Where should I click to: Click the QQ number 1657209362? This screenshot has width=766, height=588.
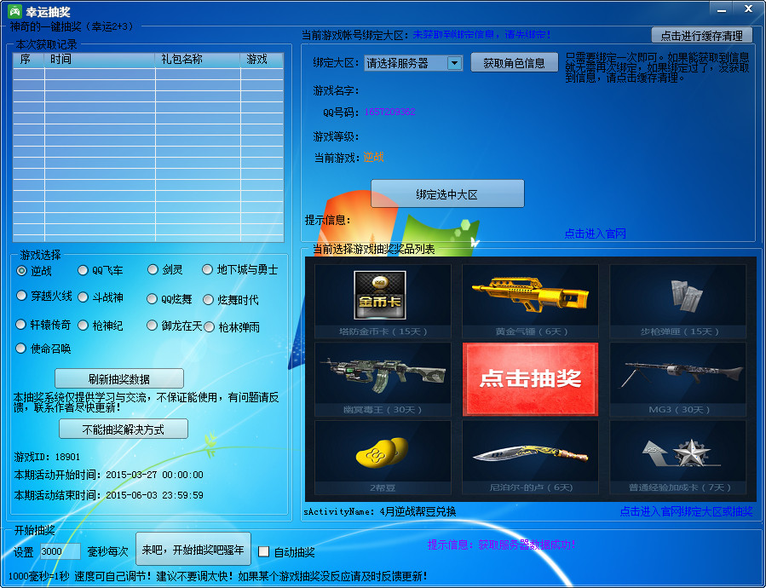tap(389, 112)
